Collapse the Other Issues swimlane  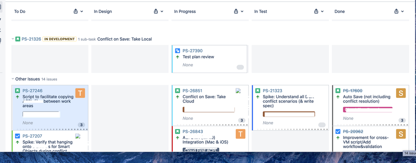coord(12,79)
